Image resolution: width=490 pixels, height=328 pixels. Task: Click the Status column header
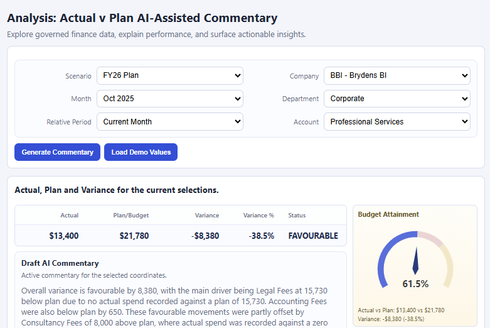click(297, 216)
